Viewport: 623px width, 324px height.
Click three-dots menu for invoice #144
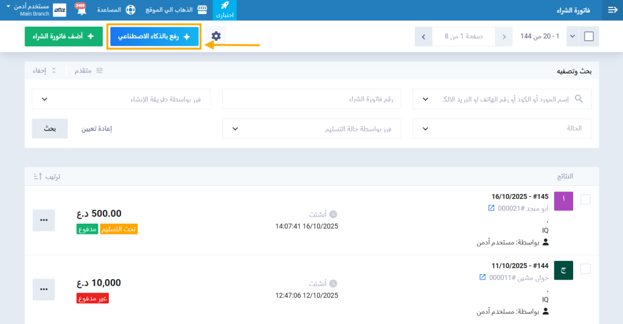pyautogui.click(x=43, y=289)
